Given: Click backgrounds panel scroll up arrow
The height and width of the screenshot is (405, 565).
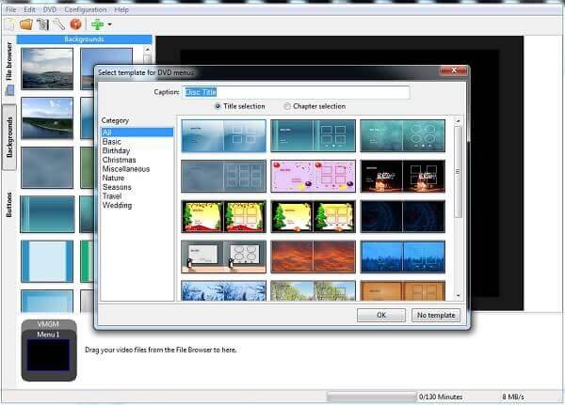Looking at the screenshot, I should point(147,49).
